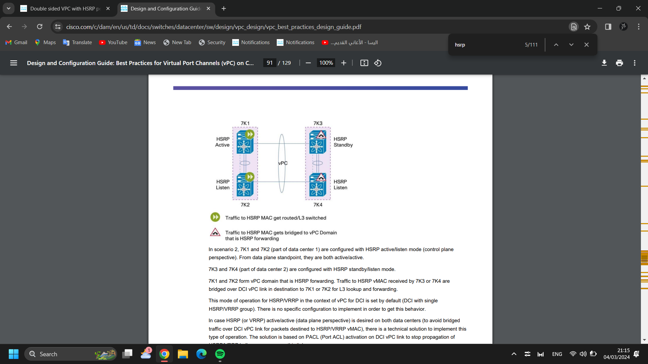The width and height of the screenshot is (648, 364).
Task: Open Gmail from the bookmarks bar
Action: pos(16,42)
